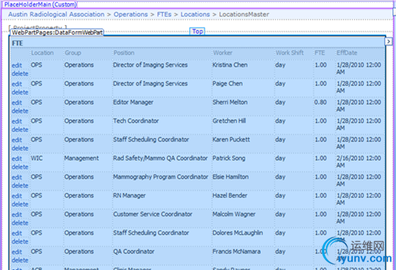The image size is (396, 270).
Task: Delete Hazel Bender's row
Action: click(x=20, y=204)
